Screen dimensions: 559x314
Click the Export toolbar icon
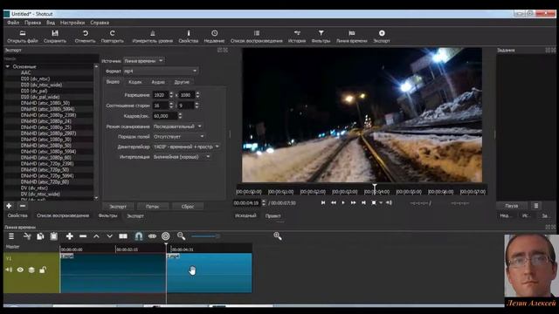382,33
